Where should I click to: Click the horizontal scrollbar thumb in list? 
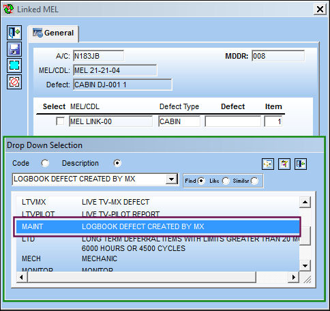click(x=142, y=278)
